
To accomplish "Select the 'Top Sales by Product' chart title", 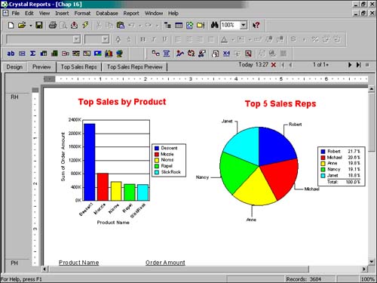I will pos(122,102).
